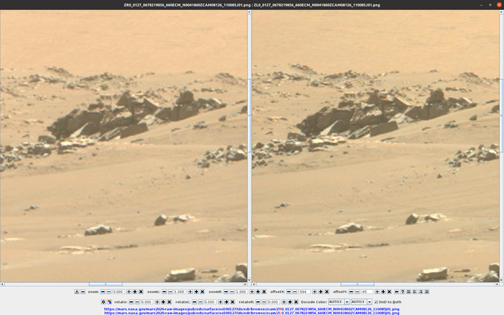Reset zoomL with its X button
This screenshot has width=504, height=315.
[202, 291]
